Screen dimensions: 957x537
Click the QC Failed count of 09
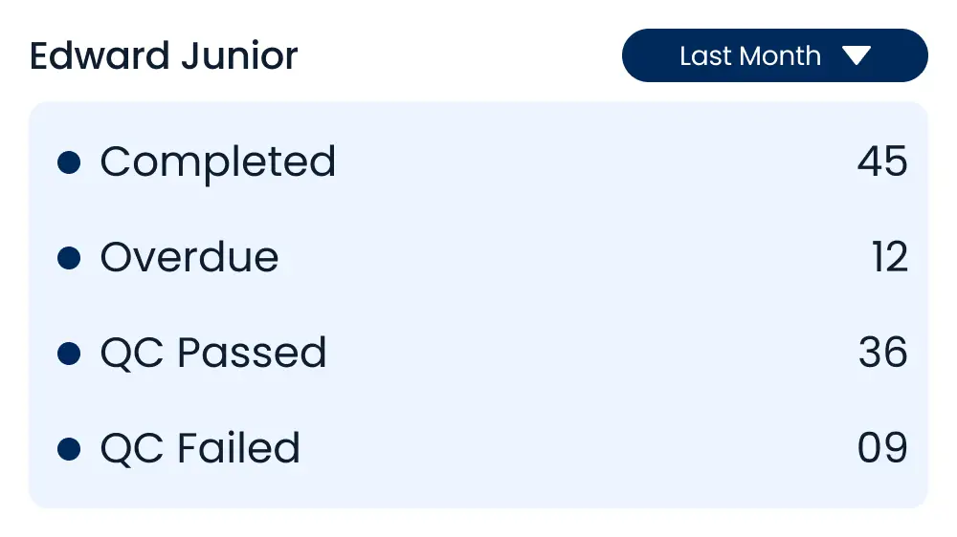point(882,449)
